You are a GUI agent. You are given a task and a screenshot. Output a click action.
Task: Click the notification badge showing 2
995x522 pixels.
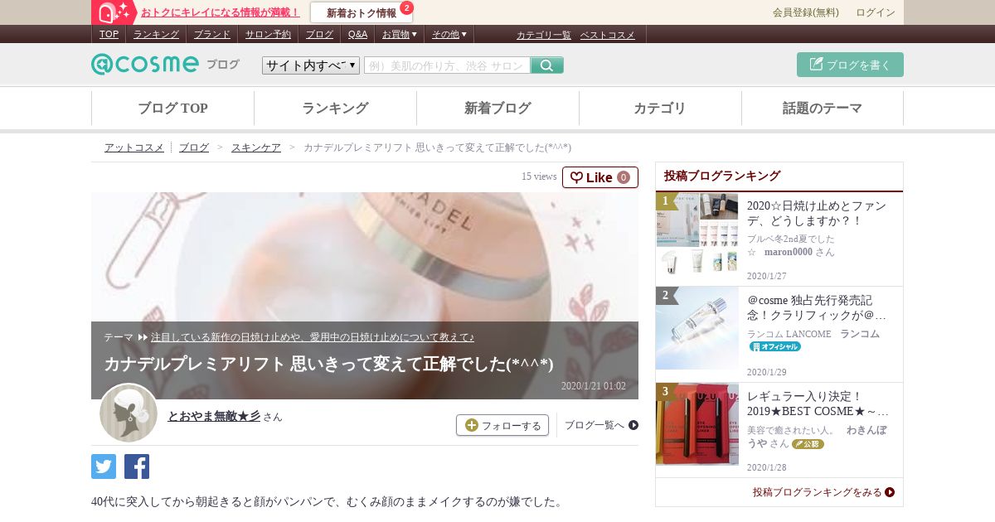coord(406,7)
